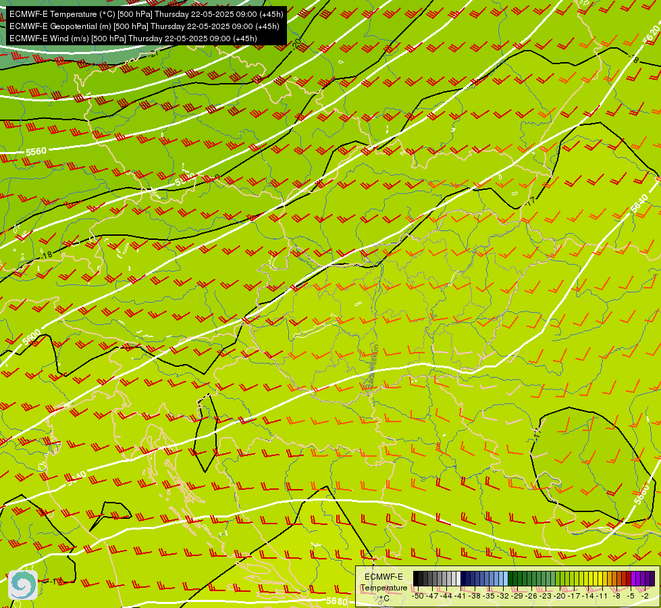Select the ECMWF-E Temperature 500 hPa title line

146,14
